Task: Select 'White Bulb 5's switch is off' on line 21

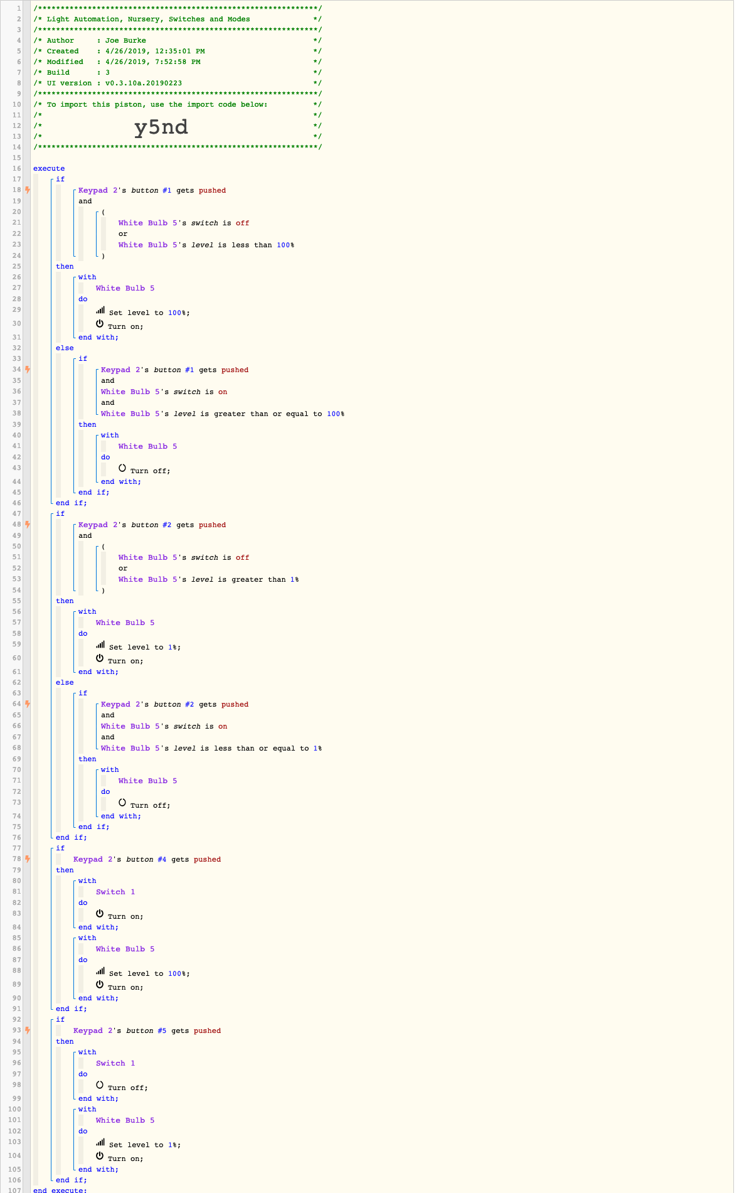Action: pos(184,223)
